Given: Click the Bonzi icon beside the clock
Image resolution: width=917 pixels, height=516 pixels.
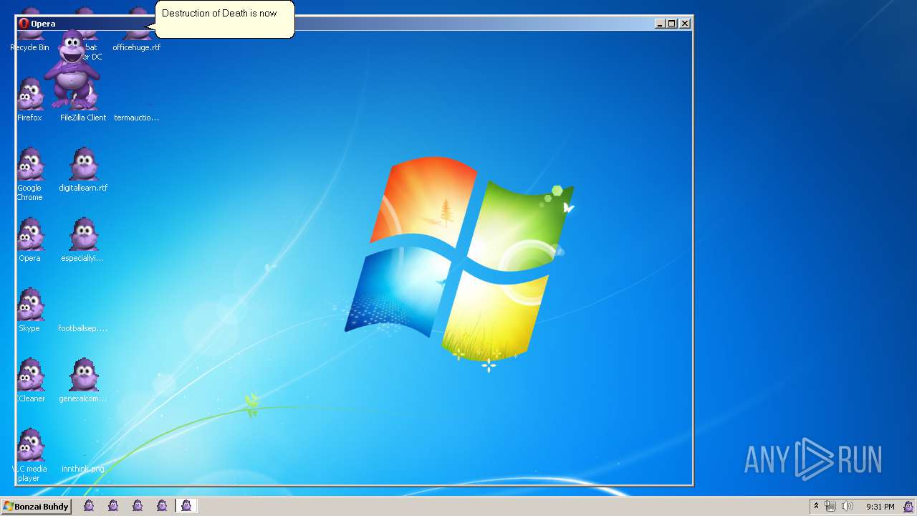Looking at the screenshot, I should [908, 506].
